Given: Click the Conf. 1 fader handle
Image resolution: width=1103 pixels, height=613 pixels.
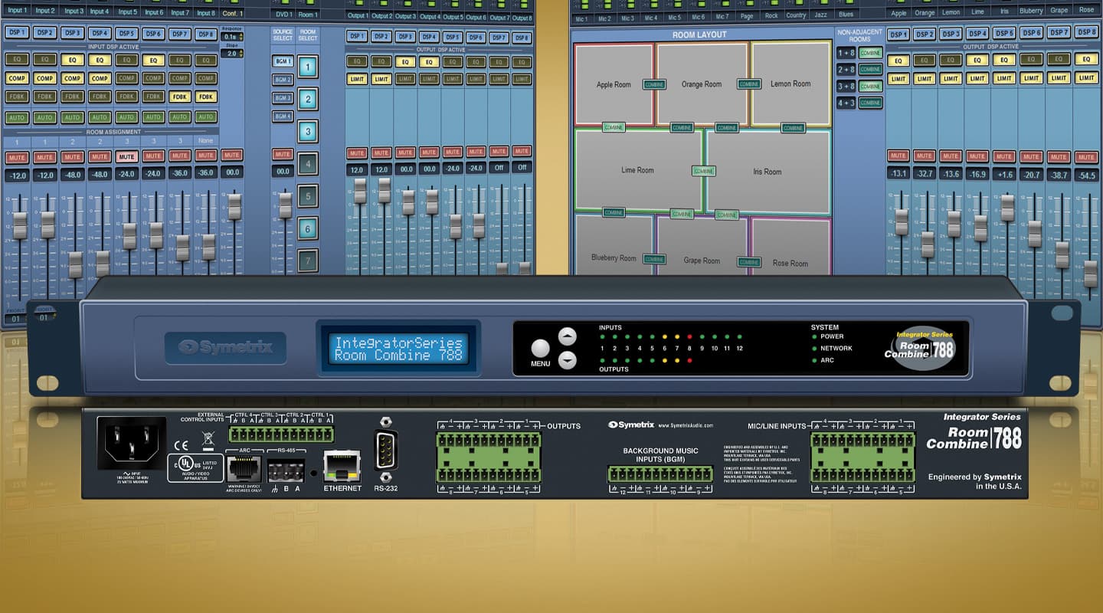Looking at the screenshot, I should point(234,206).
